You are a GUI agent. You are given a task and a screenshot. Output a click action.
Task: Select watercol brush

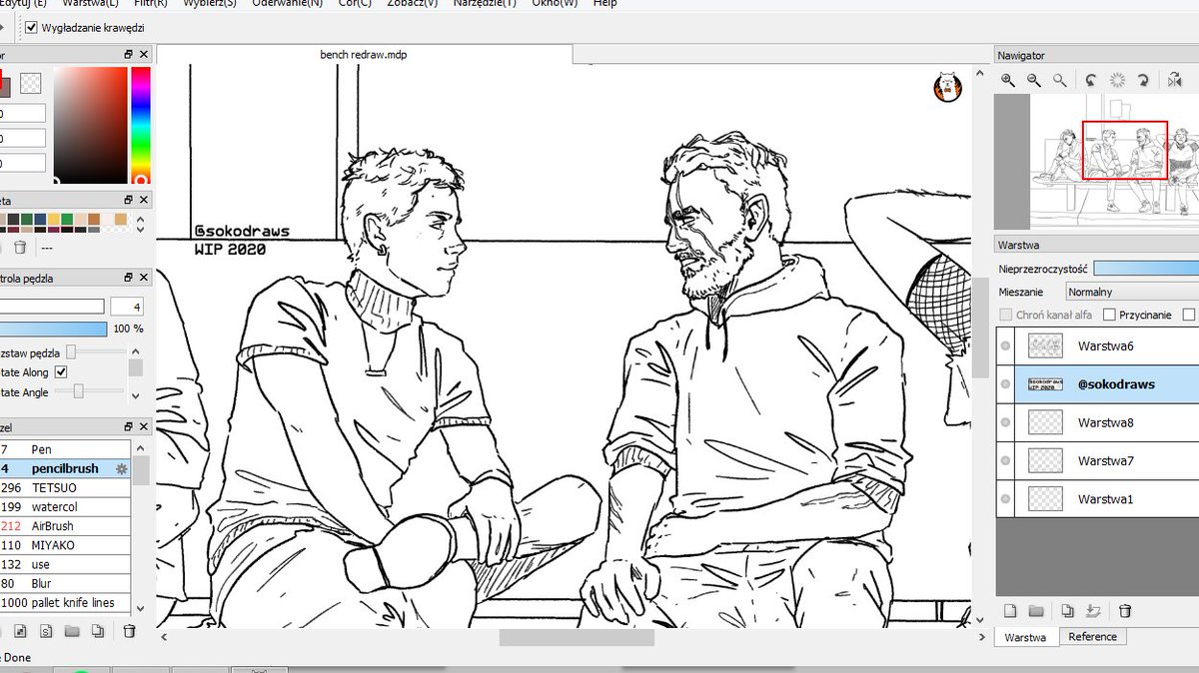coord(65,507)
